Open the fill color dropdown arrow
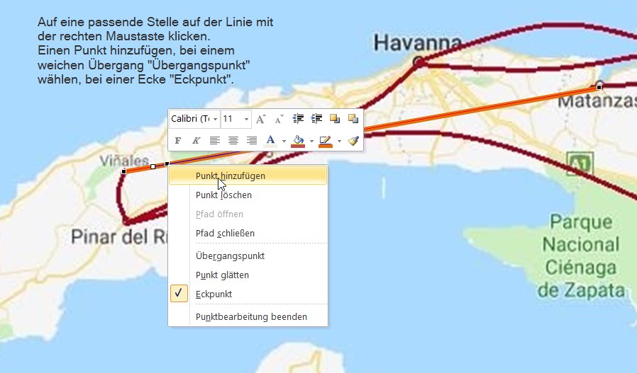The height and width of the screenshot is (373, 637). click(x=311, y=141)
